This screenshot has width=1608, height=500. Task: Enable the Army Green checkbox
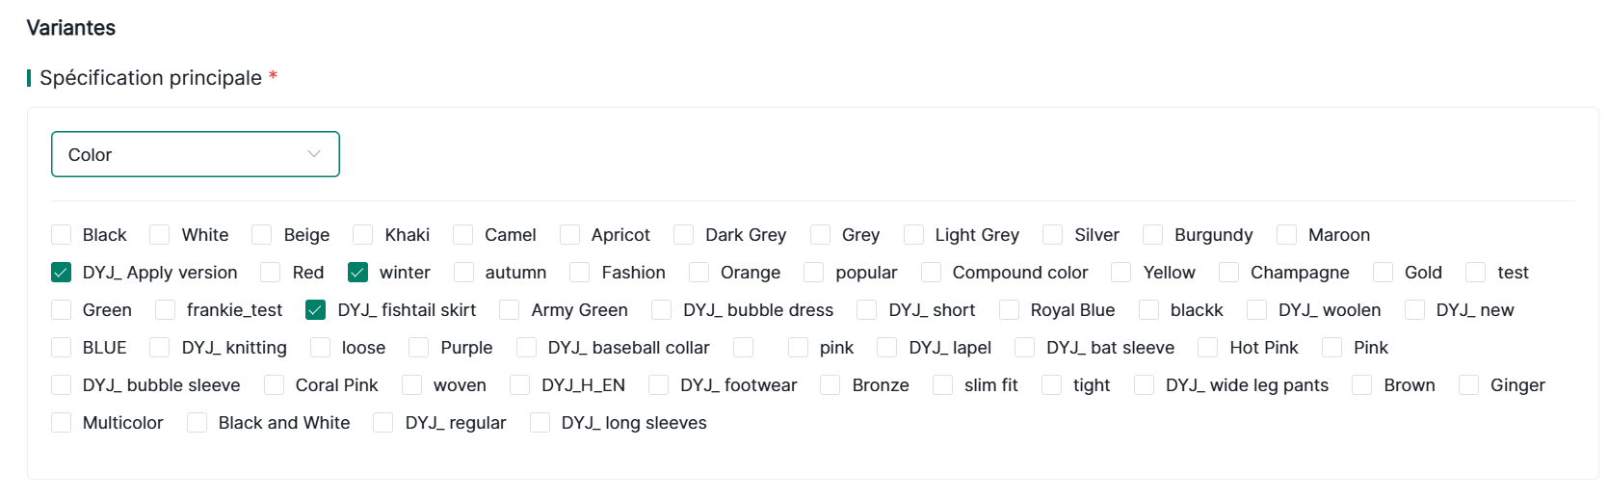point(510,310)
